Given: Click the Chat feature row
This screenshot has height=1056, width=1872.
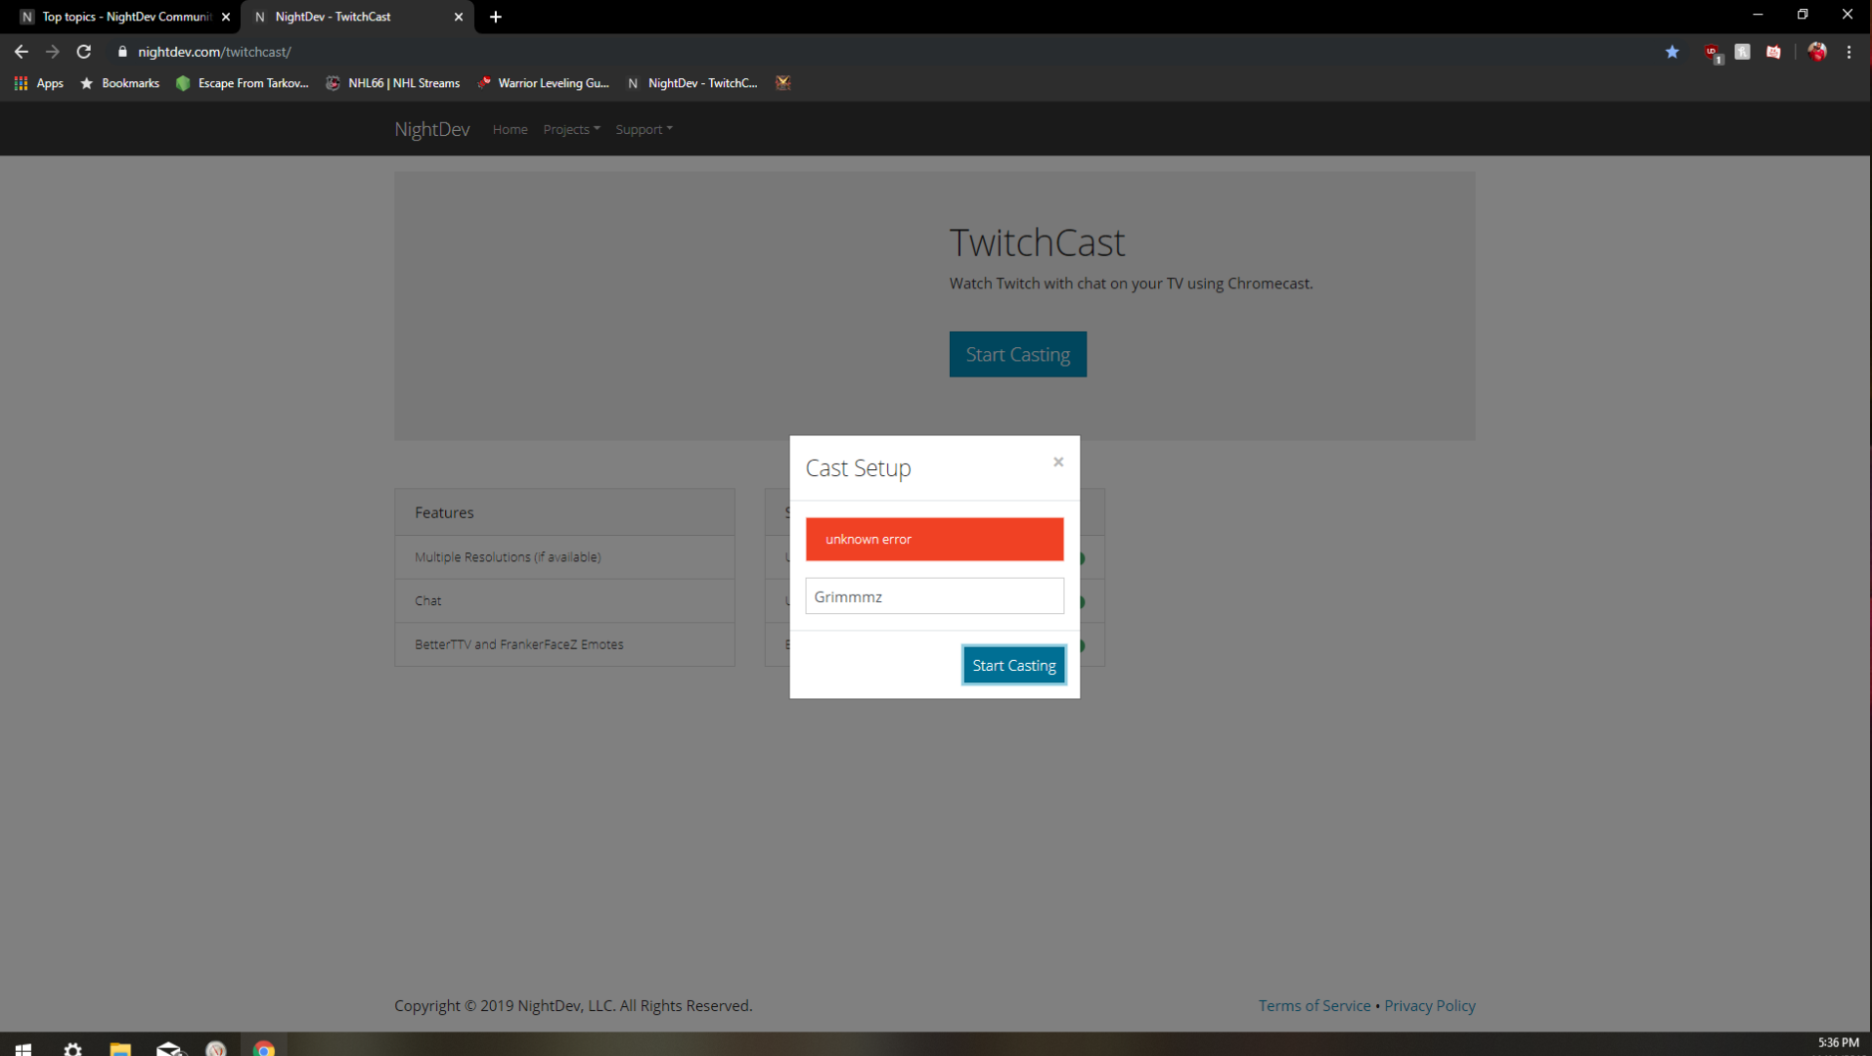Looking at the screenshot, I should point(564,601).
